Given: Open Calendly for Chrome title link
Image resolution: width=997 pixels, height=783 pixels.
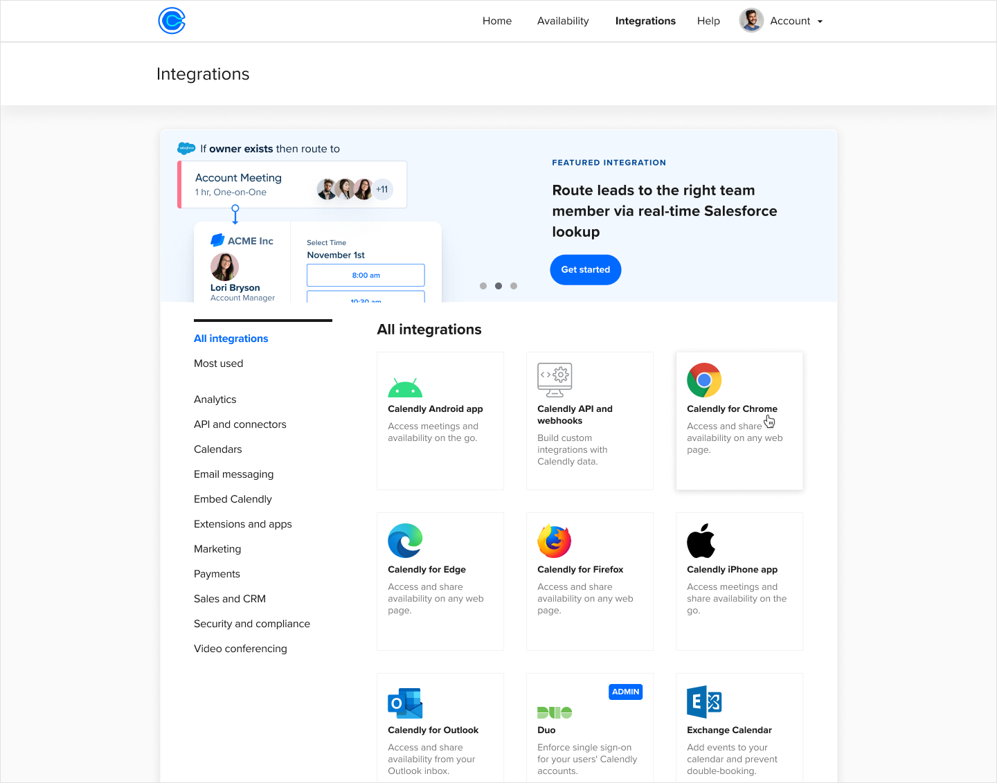Looking at the screenshot, I should [732, 409].
